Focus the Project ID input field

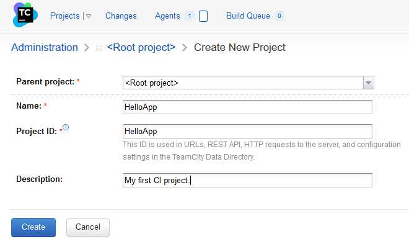[x=247, y=132]
